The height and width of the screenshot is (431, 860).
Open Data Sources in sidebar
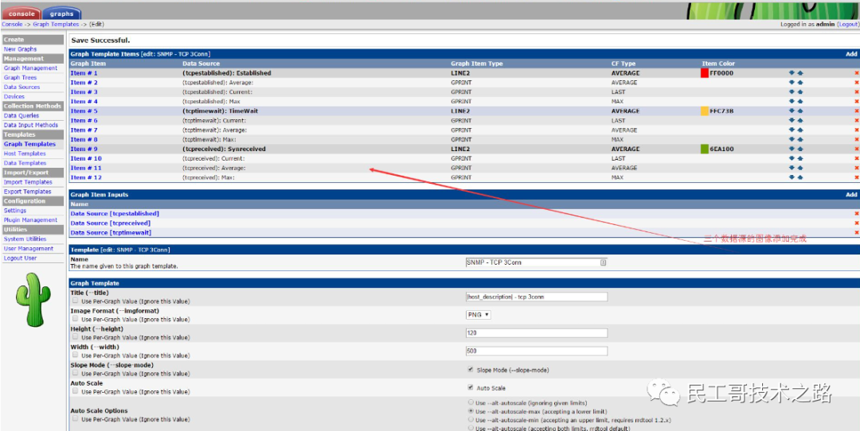pos(22,87)
